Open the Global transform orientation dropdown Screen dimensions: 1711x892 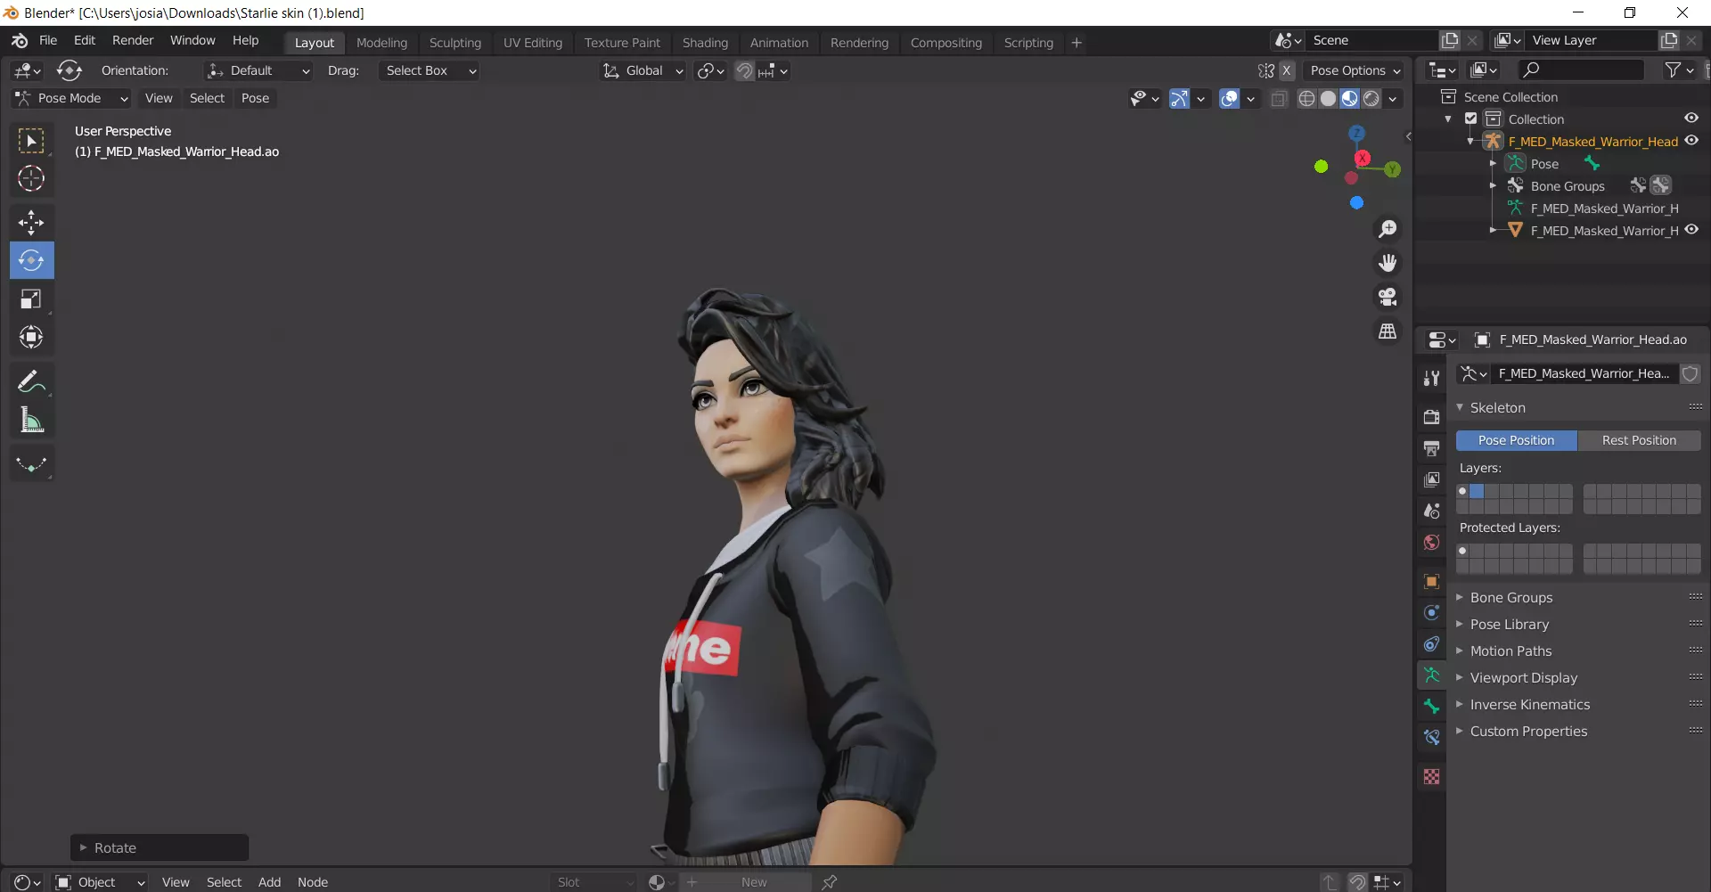click(x=643, y=70)
